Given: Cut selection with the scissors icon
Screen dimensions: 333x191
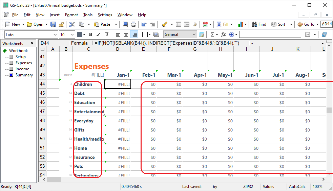Looking at the screenshot, I should tap(72, 24).
